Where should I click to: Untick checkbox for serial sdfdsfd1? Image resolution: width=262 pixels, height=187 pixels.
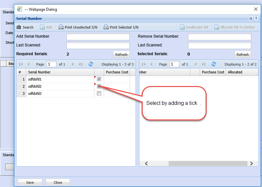[x=99, y=79]
